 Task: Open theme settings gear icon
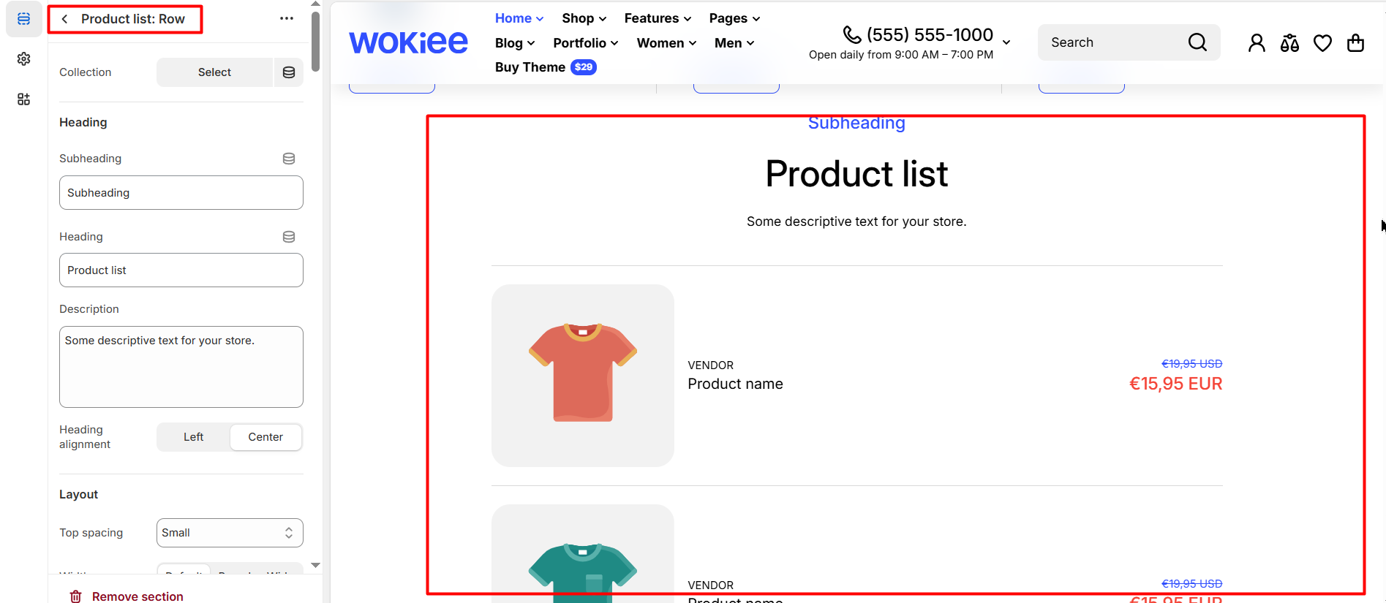click(23, 58)
